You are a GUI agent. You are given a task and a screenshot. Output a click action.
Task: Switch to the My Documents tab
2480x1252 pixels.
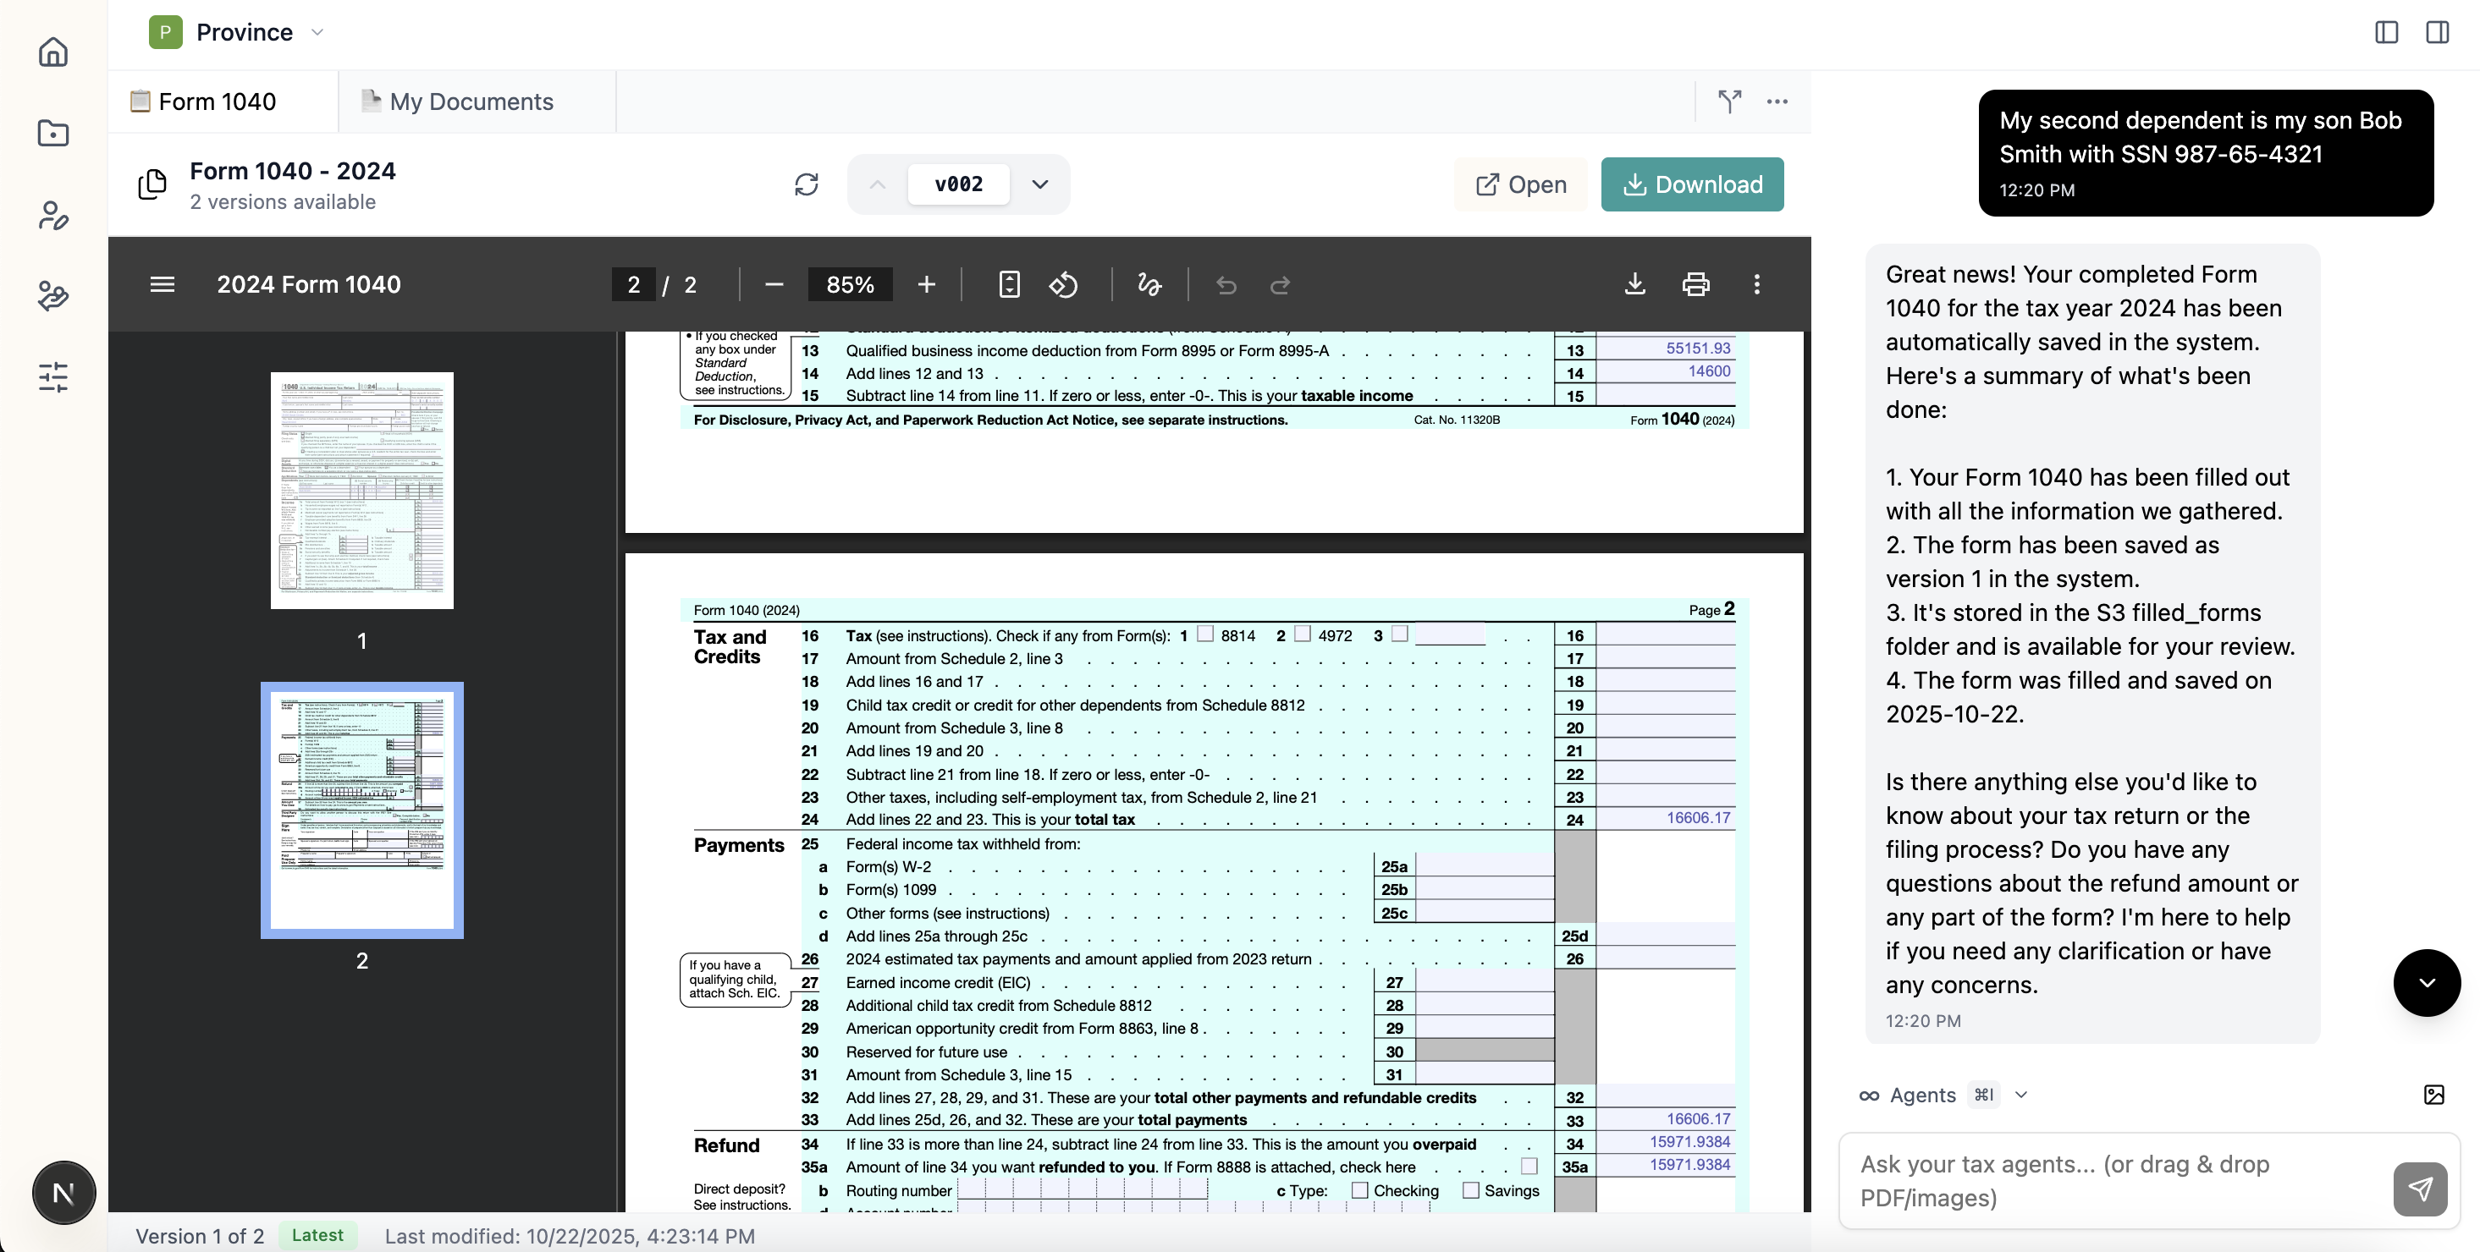pos(471,101)
